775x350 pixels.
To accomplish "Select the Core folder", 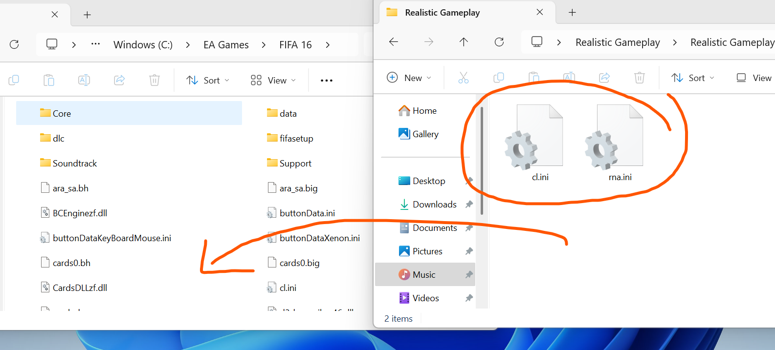I will coord(129,113).
